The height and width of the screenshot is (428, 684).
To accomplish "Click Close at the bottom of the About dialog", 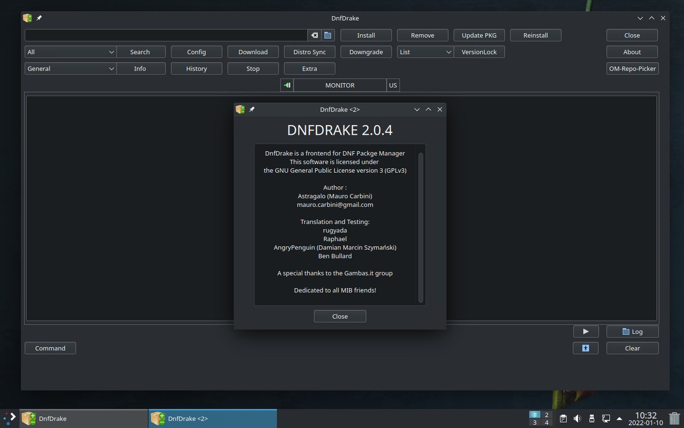I will [340, 316].
